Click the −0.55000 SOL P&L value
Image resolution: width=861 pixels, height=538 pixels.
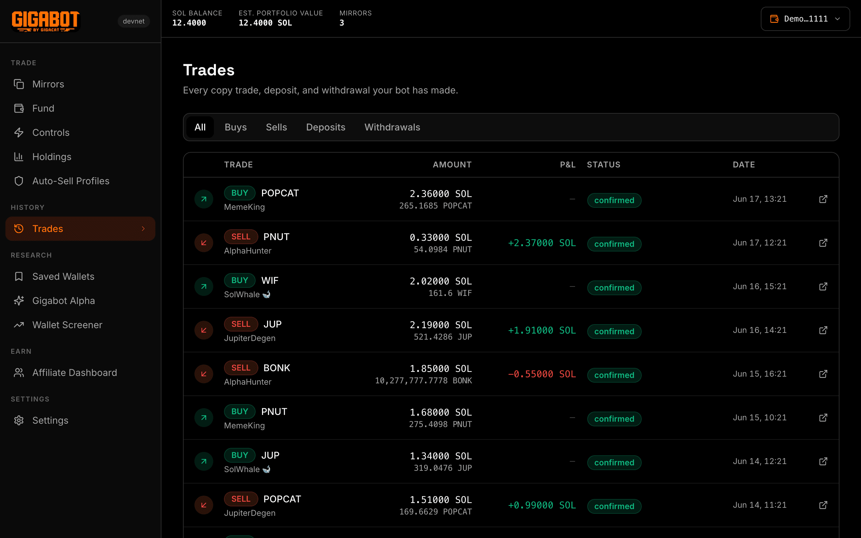point(542,374)
